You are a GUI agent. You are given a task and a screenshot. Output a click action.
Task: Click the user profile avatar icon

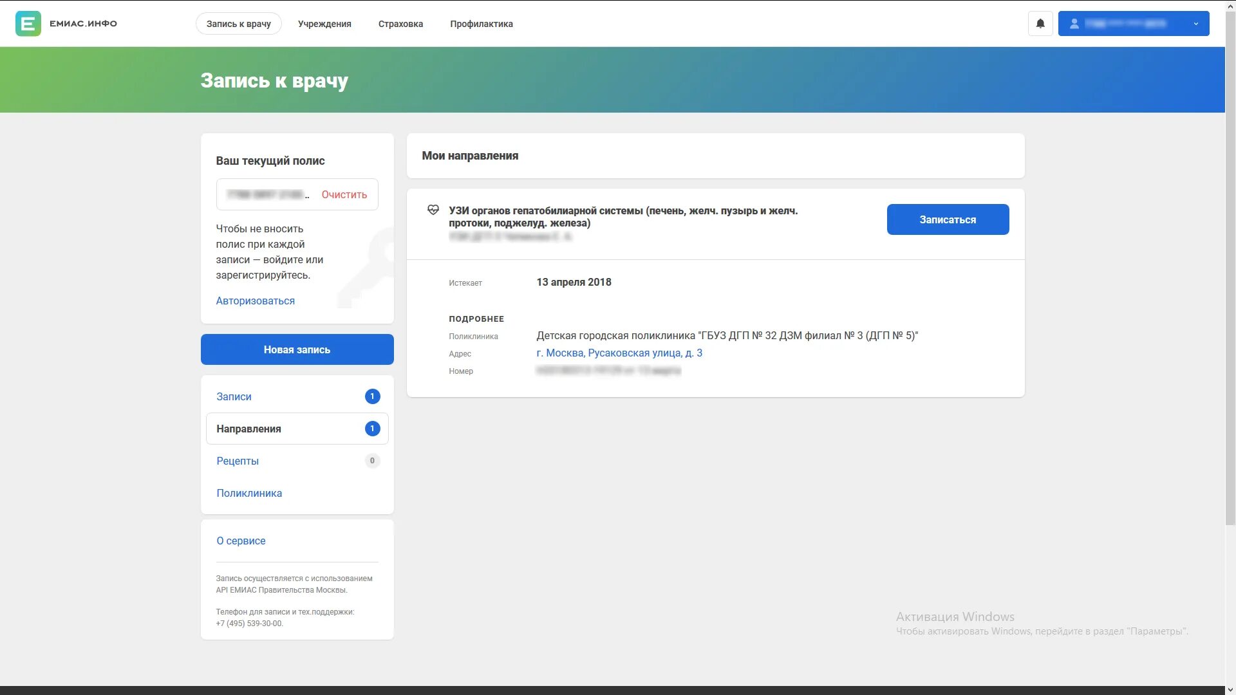click(1074, 24)
